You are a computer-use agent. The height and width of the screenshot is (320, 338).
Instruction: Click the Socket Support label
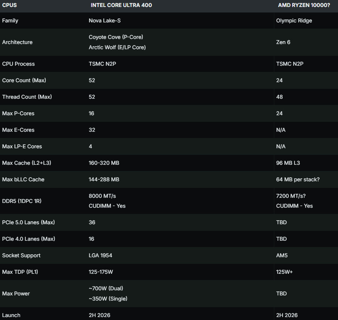[21, 255]
